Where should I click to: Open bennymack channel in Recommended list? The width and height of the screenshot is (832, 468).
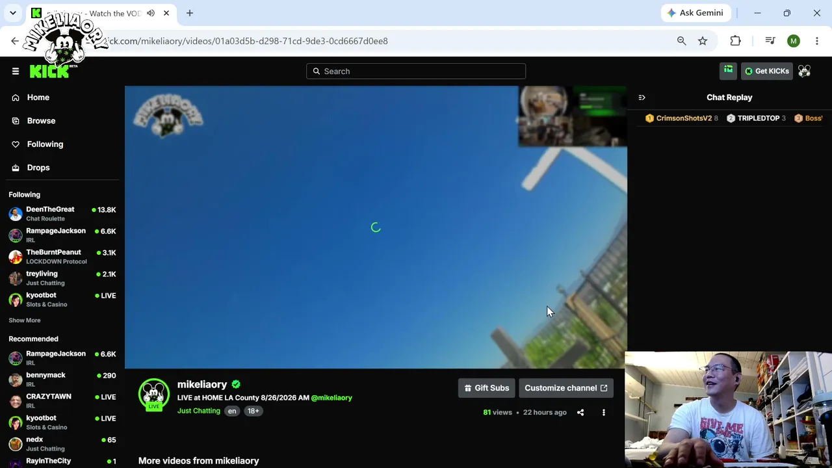coord(62,380)
